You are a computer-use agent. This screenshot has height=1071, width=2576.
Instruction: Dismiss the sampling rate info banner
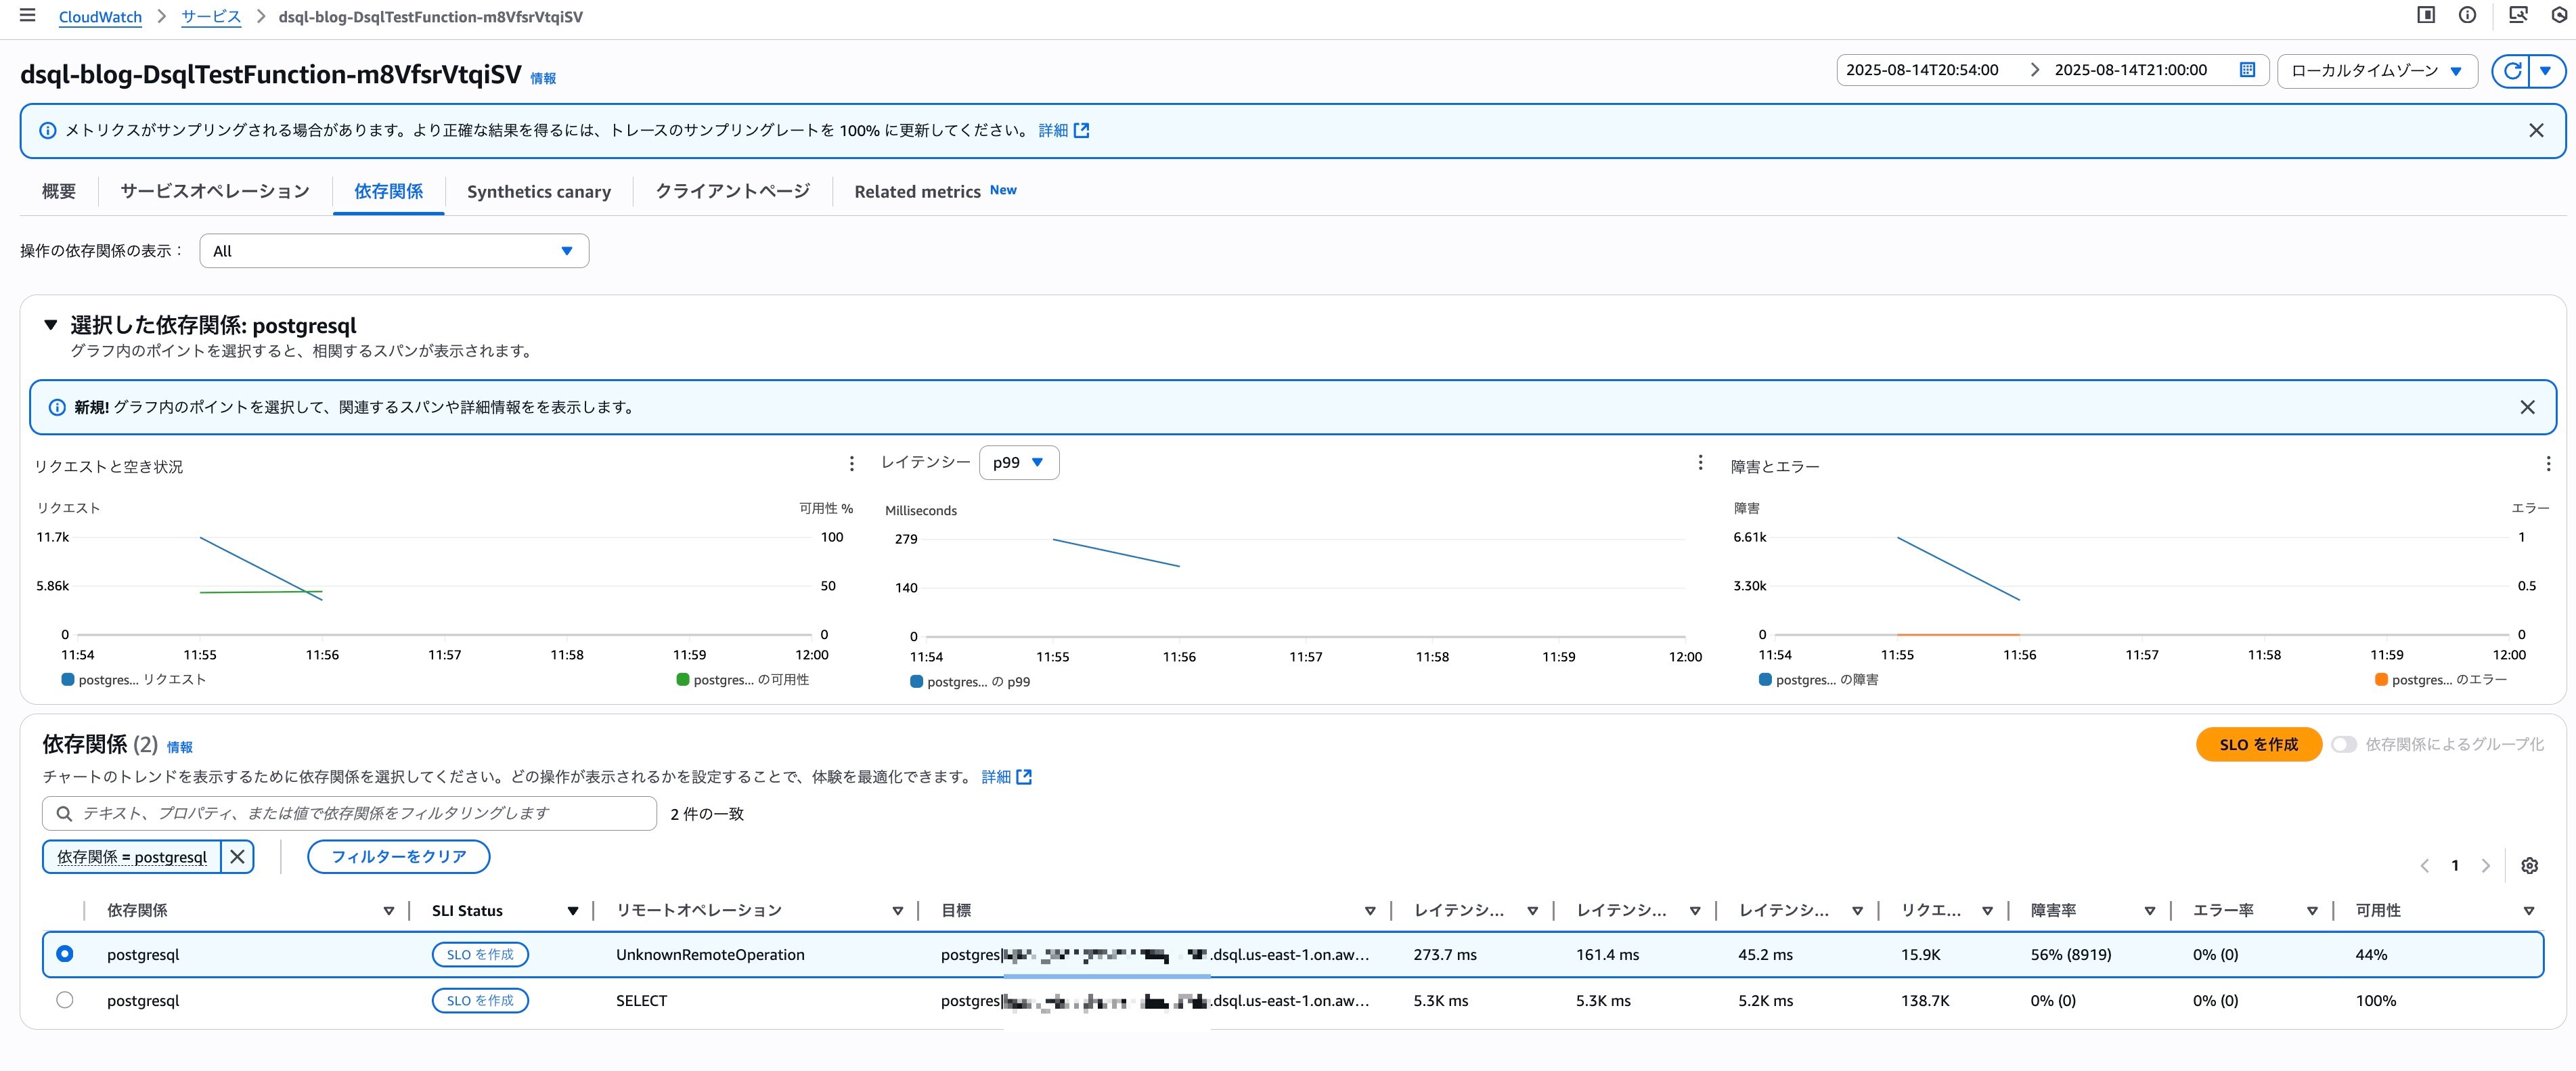2536,131
